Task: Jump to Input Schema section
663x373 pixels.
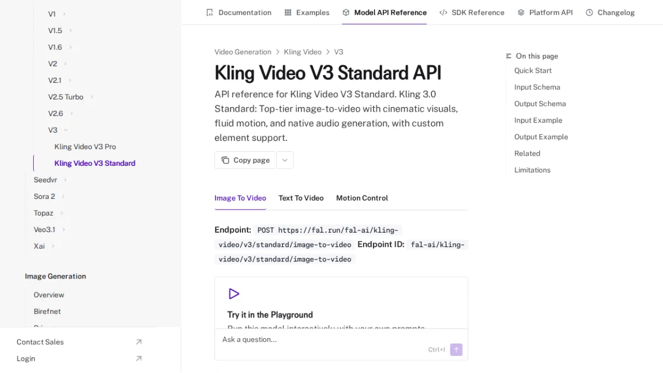Action: (537, 87)
